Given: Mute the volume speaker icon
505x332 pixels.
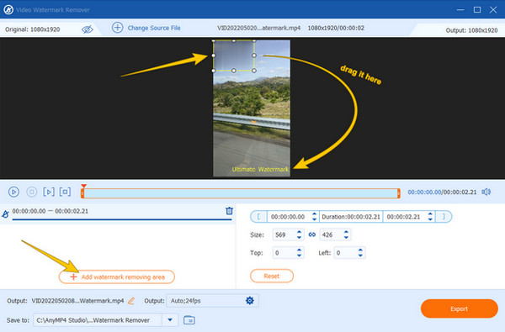Looking at the screenshot, I should click(486, 192).
